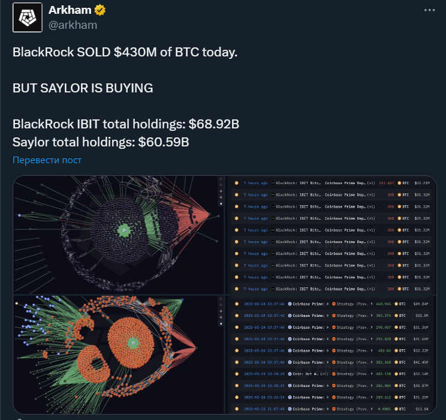Select the Coinbase Prime icon at 2025-05-24 03:37:46 first row

(x=290, y=304)
